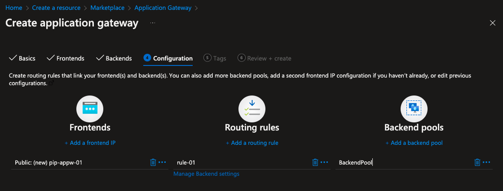Viewport: 503px width, 191px height.
Task: Switch to the Basics tab
Action: pyautogui.click(x=22, y=58)
